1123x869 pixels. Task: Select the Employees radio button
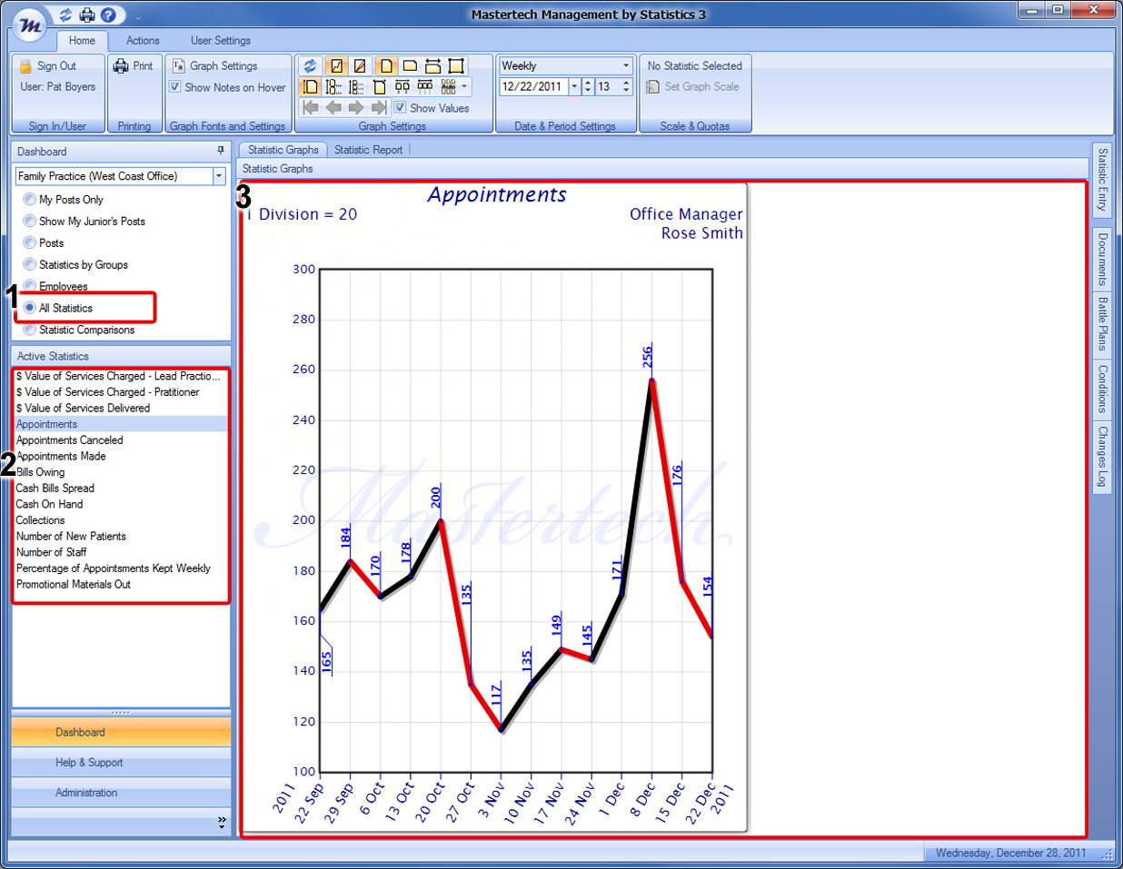tap(30, 286)
